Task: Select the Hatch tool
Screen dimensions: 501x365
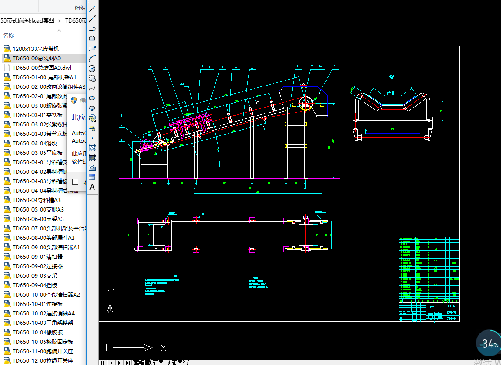Action: tap(92, 148)
